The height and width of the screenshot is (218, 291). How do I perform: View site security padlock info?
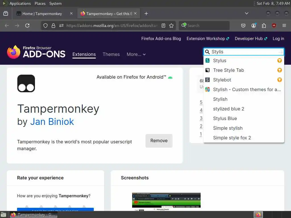(53, 26)
